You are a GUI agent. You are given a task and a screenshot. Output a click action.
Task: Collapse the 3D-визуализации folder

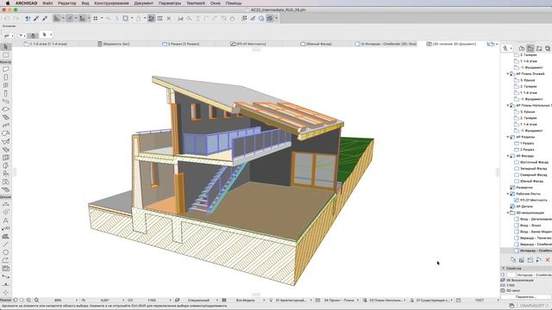coord(508,213)
